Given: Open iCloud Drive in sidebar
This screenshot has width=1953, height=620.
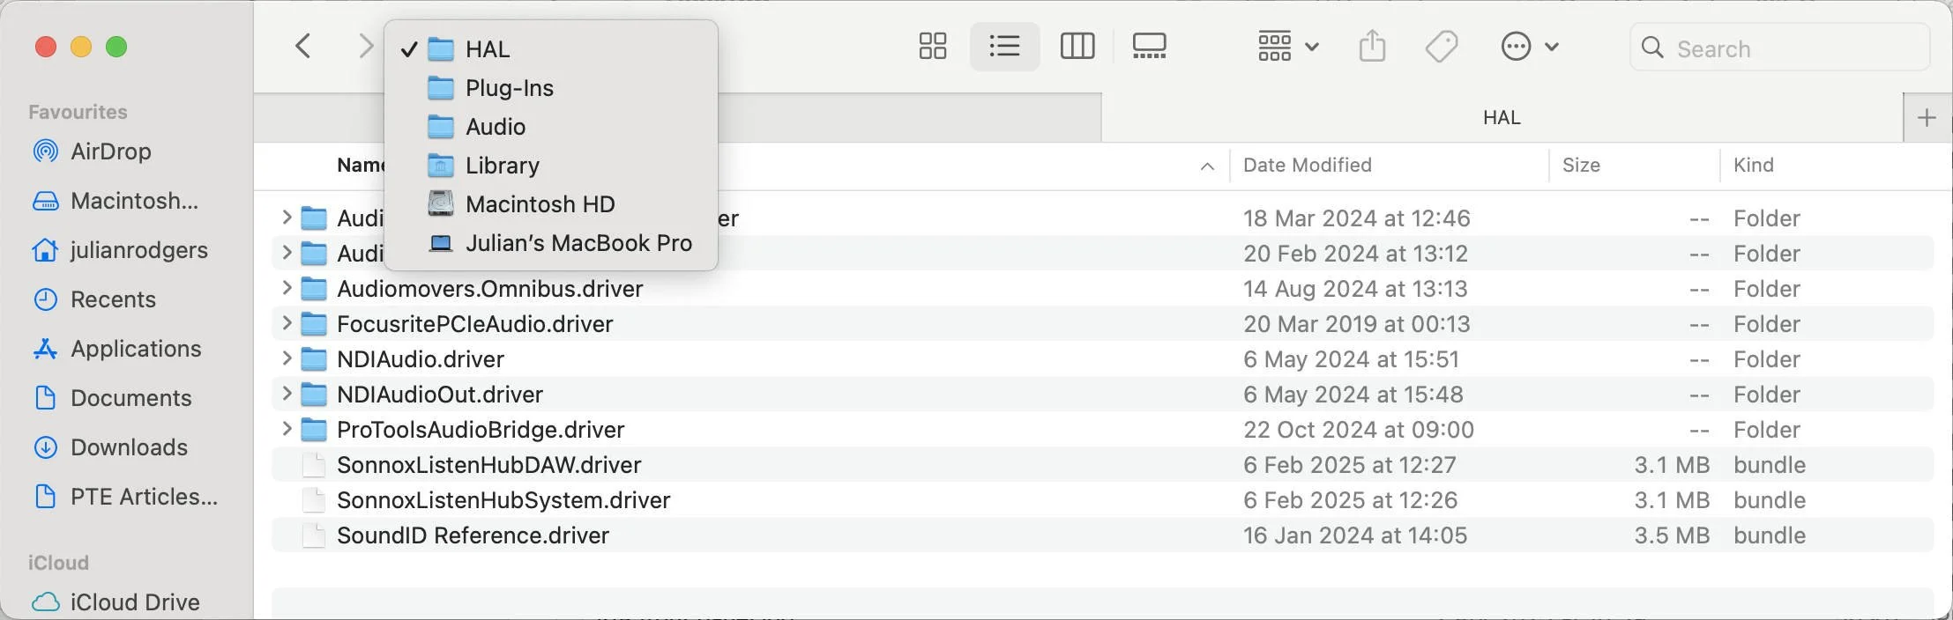Looking at the screenshot, I should tap(116, 602).
